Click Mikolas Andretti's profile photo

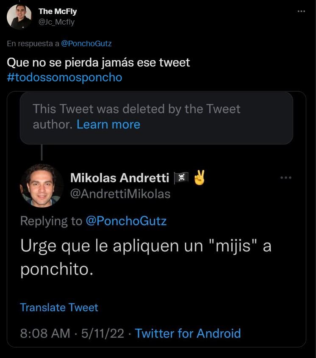(42, 185)
